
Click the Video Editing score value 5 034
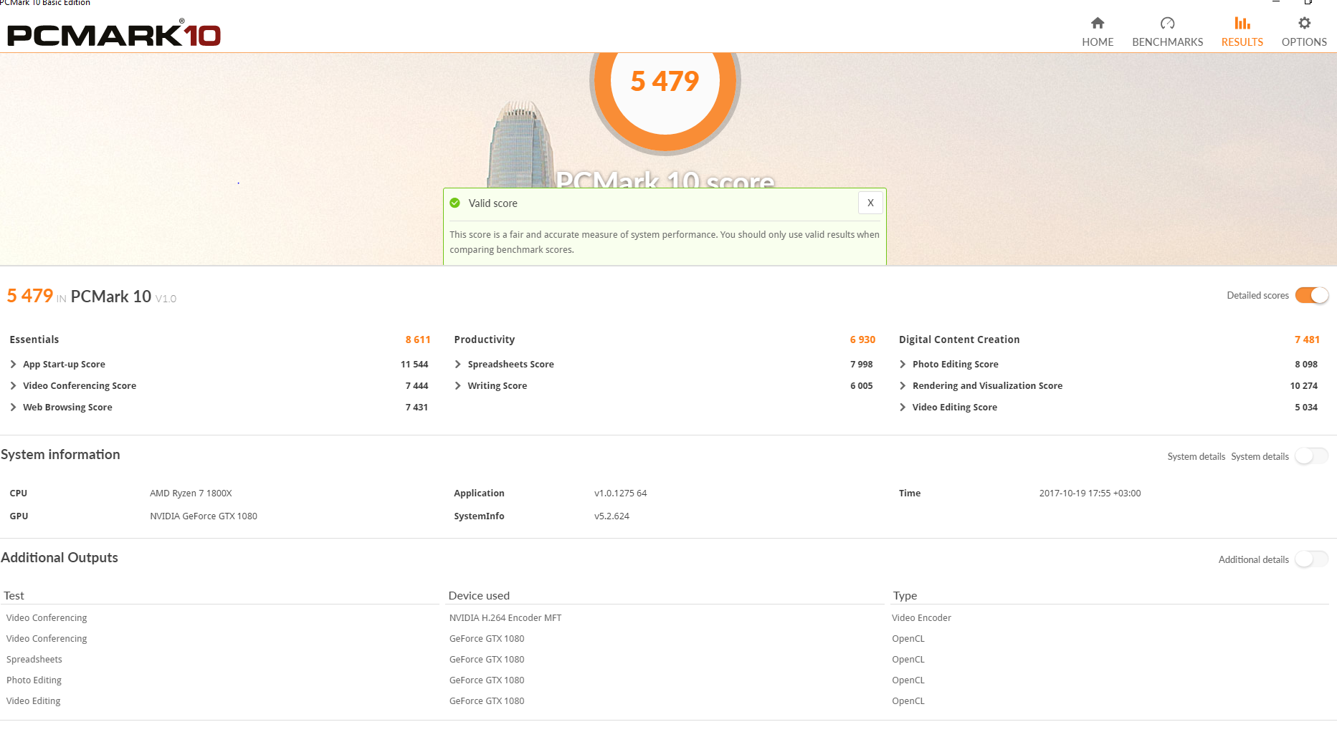[x=1306, y=408]
